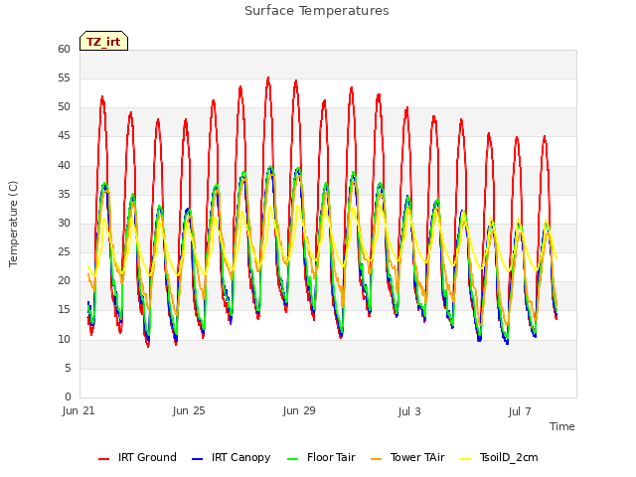Click the Jul 7 x-axis tick label
This screenshot has height=477, width=636.
pyautogui.click(x=520, y=412)
